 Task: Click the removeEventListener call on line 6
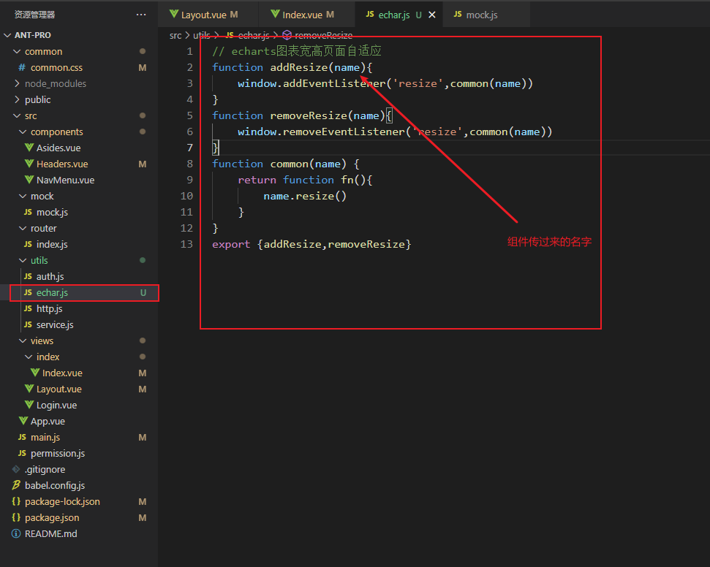344,132
